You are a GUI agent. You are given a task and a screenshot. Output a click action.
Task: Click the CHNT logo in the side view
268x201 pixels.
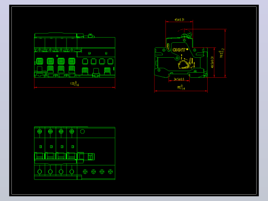tap(180, 50)
